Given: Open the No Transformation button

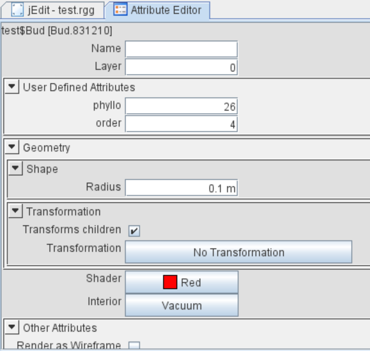Looking at the screenshot, I should point(239,252).
